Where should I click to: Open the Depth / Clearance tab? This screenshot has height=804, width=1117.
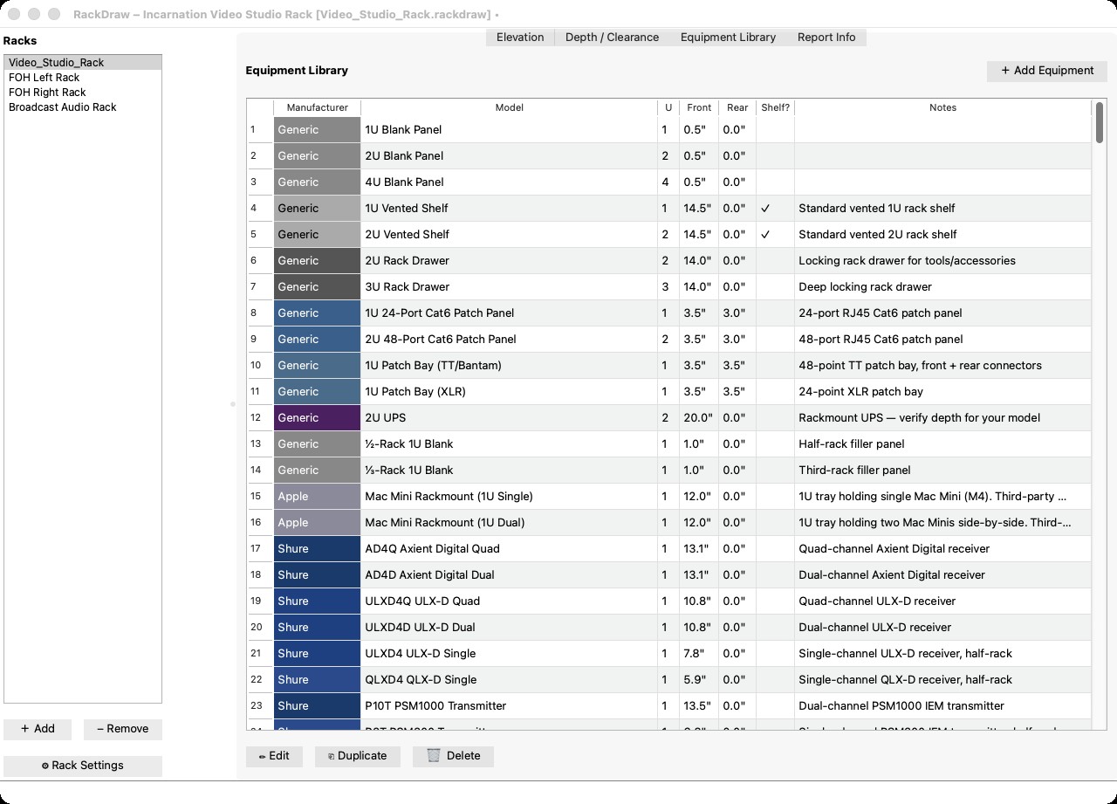click(612, 38)
